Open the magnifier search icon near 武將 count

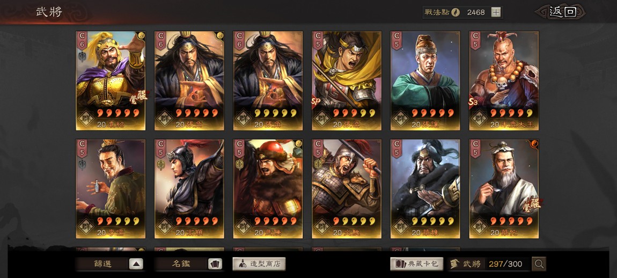(x=539, y=264)
